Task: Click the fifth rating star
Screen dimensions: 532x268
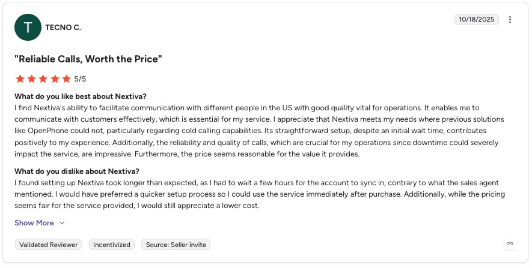Action: pyautogui.click(x=66, y=79)
